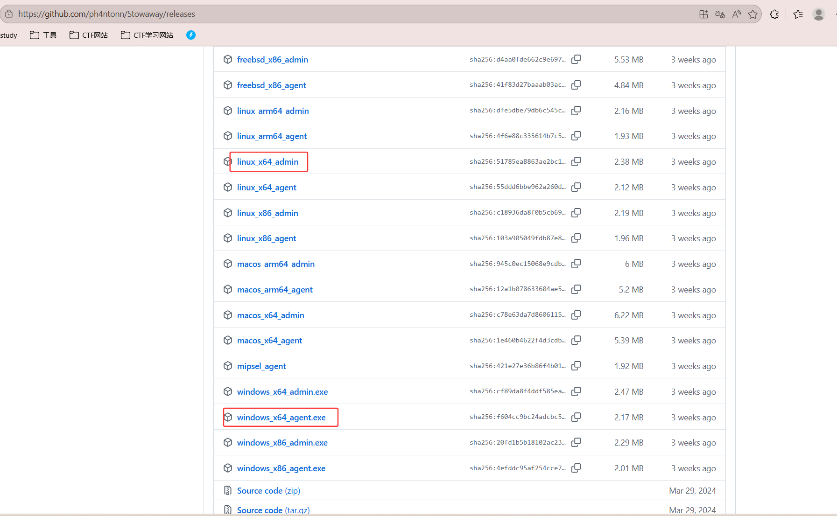Download Source code (zip) archive
The image size is (837, 516).
pyautogui.click(x=268, y=491)
